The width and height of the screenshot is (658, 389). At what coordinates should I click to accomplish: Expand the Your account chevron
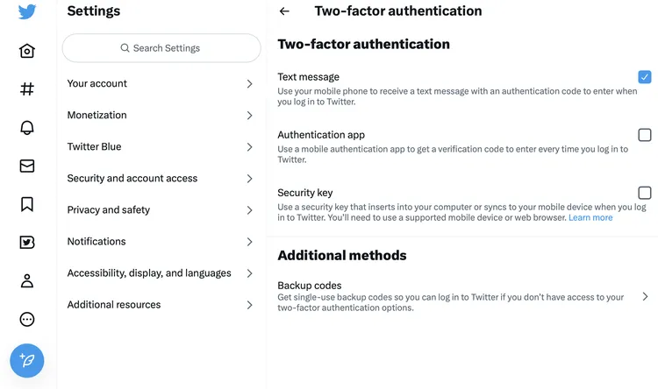tap(249, 84)
